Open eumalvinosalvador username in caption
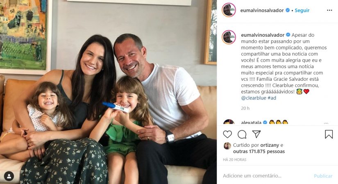 [x=263, y=35]
